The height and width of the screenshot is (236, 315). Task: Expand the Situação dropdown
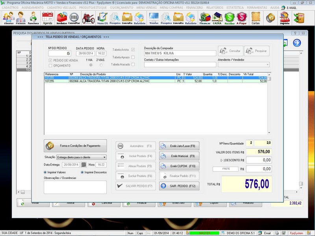[x=104, y=157]
